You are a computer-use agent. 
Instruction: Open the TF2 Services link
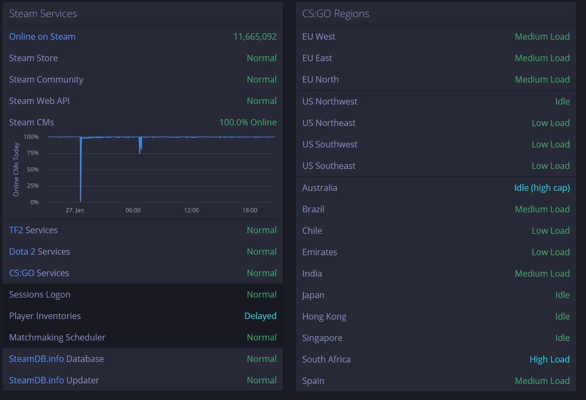point(33,230)
